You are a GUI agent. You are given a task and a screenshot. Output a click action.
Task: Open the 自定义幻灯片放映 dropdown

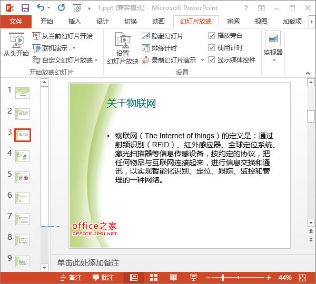click(96, 60)
